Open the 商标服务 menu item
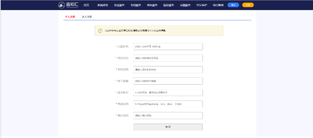Screen dimensions: 313x138 pos(152,5)
